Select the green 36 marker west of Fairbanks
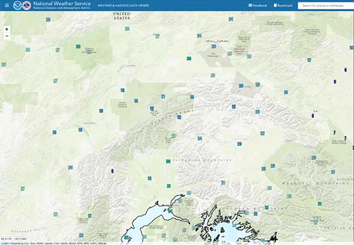This screenshot has height=245, width=354. pyautogui.click(x=188, y=58)
